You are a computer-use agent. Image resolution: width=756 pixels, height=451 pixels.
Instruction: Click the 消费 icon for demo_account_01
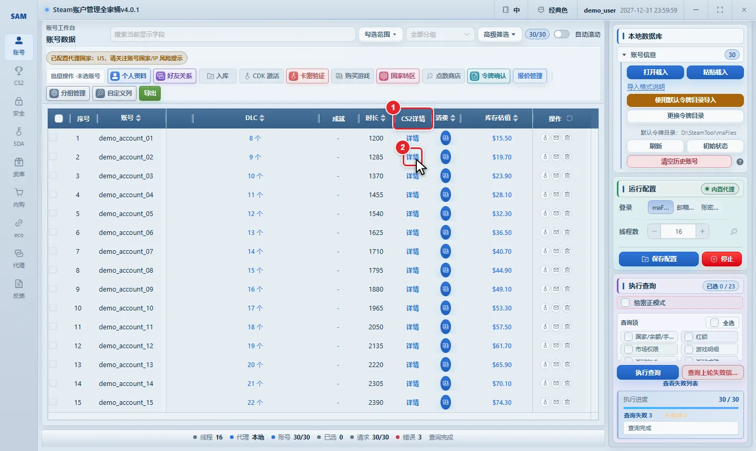click(x=445, y=138)
